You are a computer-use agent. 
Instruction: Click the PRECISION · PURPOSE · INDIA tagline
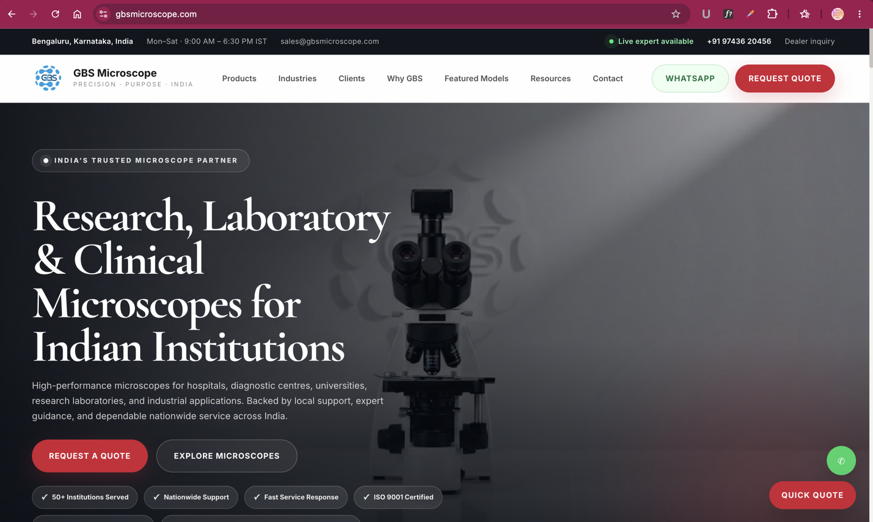[x=133, y=85]
